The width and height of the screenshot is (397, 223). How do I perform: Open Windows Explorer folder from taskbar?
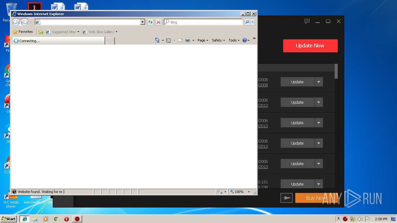35,219
